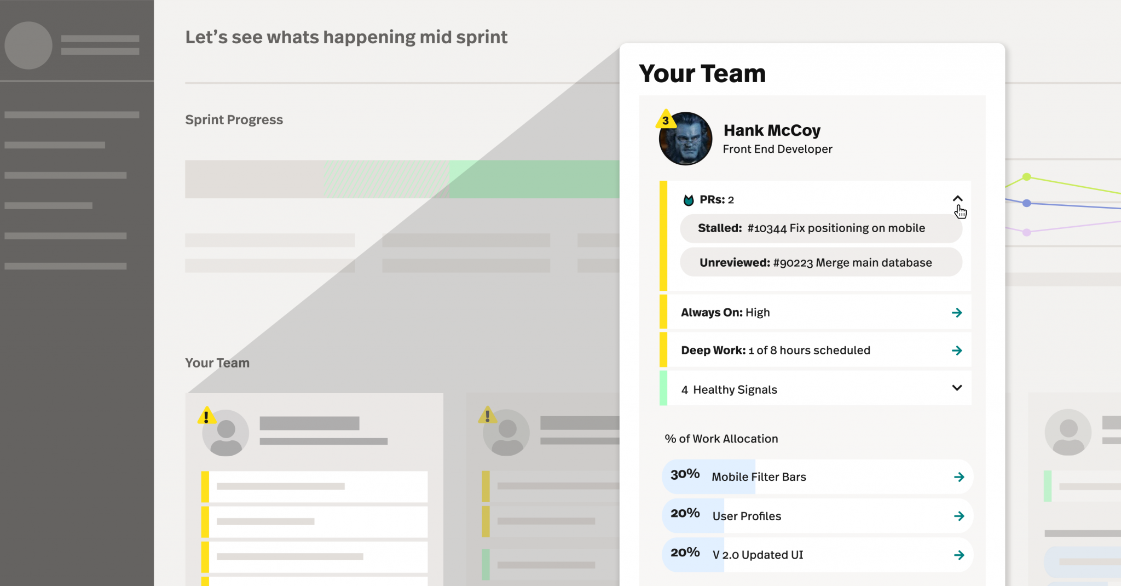Click warning icon on second team member card
Screen dimensions: 1121x586
(487, 415)
